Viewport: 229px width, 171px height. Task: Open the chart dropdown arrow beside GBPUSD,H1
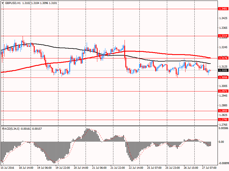[x=3, y=3]
